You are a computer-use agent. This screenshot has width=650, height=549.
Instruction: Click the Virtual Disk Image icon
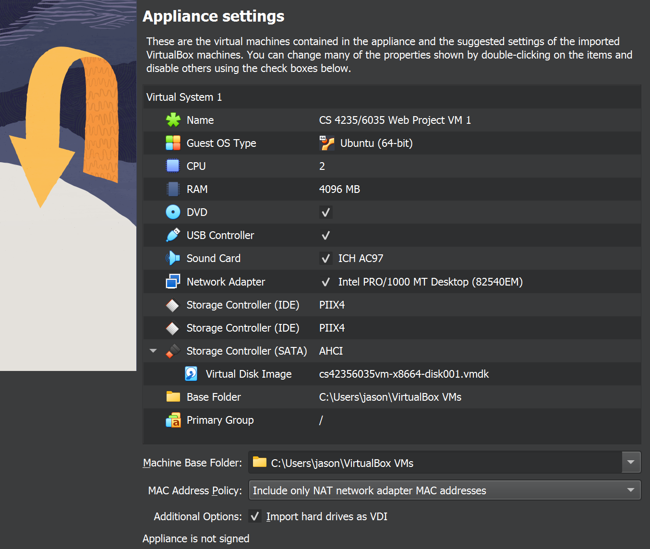click(191, 374)
